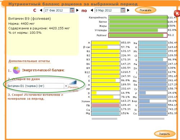Click the B12 vitamin bar
Viewport: 180px width, 140px height.
[106, 72]
